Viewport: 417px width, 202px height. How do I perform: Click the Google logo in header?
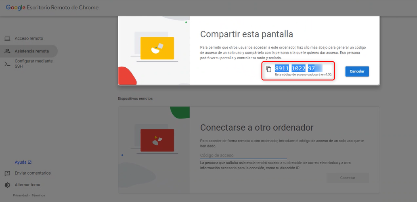(x=16, y=8)
